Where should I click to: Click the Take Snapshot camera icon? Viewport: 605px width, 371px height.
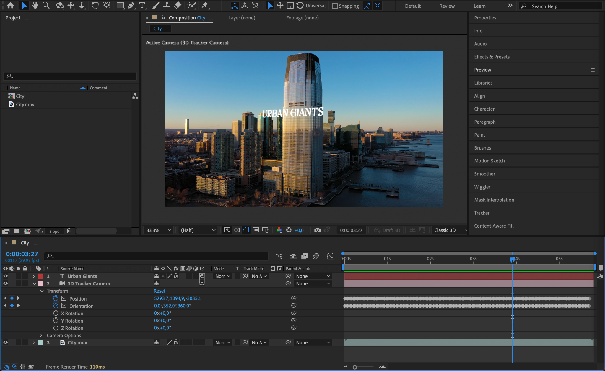pos(317,230)
